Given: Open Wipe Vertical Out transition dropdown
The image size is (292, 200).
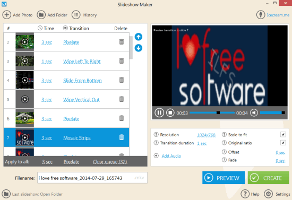Looking at the screenshot, I should pos(81,100).
